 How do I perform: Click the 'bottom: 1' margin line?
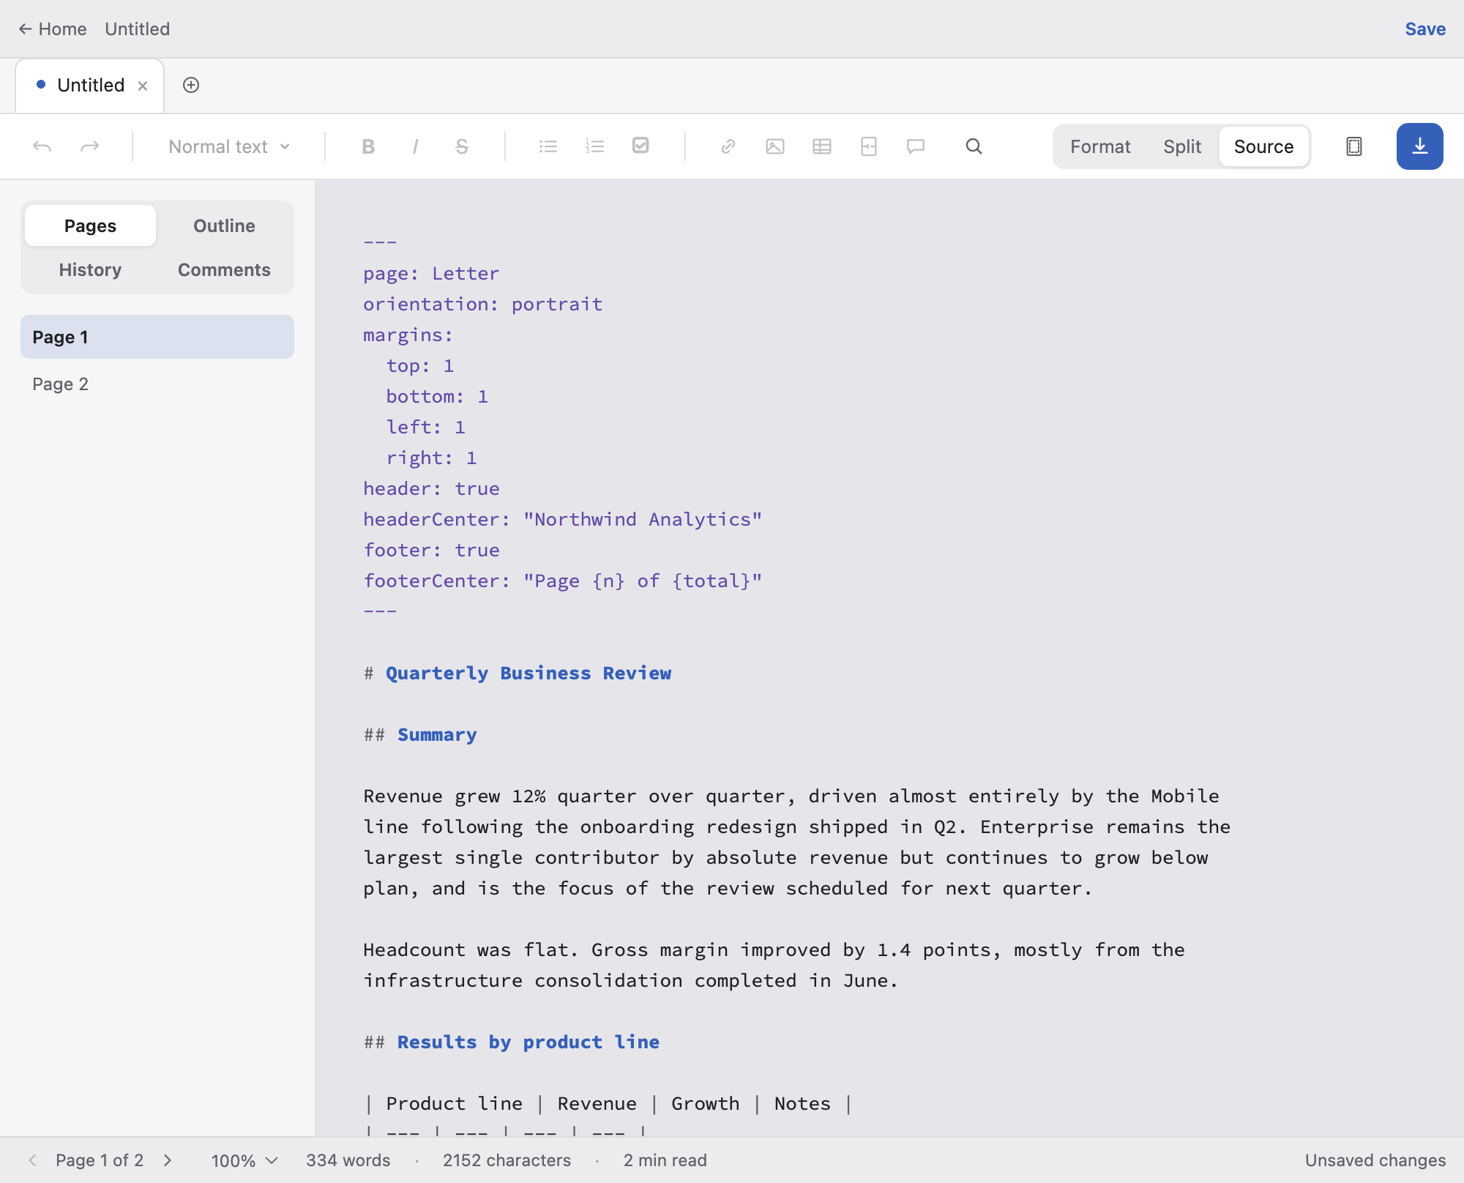tap(437, 396)
